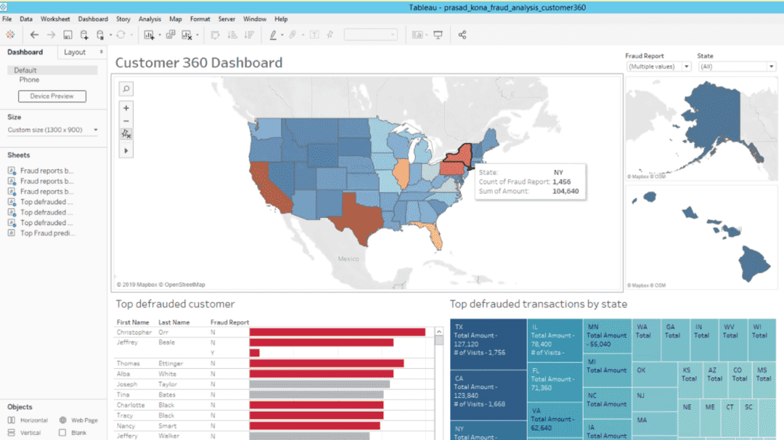The image size is (784, 440).
Task: Click Presentation Mode icon in toolbar
Action: pos(438,35)
